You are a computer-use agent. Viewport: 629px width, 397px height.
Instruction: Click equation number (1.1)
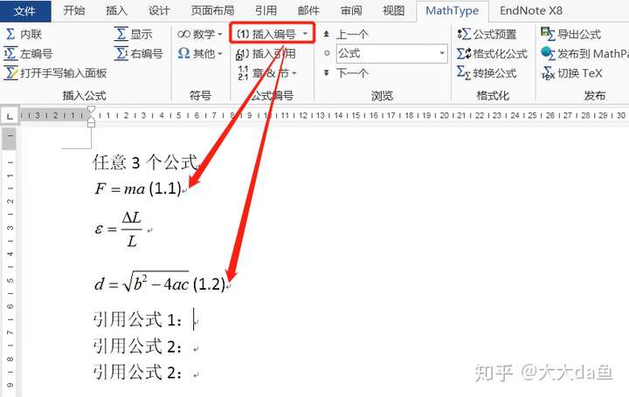pos(165,188)
